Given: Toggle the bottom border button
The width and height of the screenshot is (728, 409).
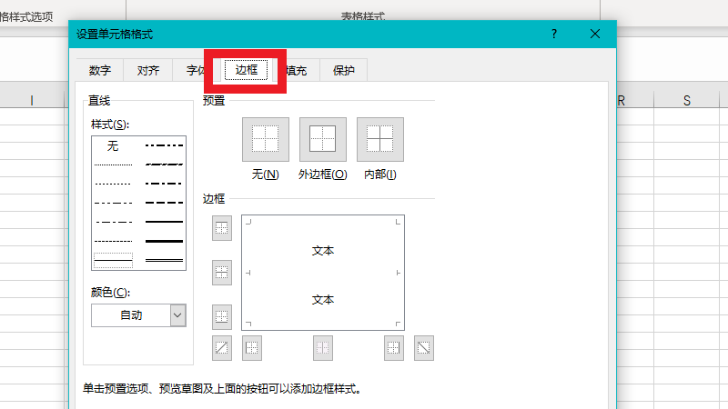Looking at the screenshot, I should [222, 316].
